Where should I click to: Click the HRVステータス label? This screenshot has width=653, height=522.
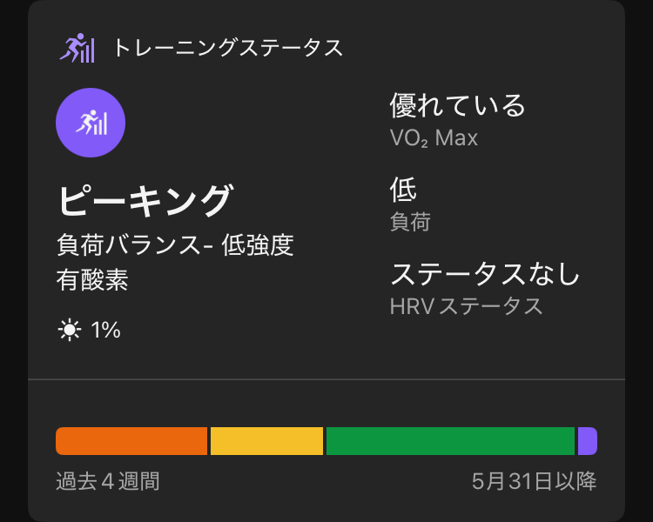pos(466,306)
